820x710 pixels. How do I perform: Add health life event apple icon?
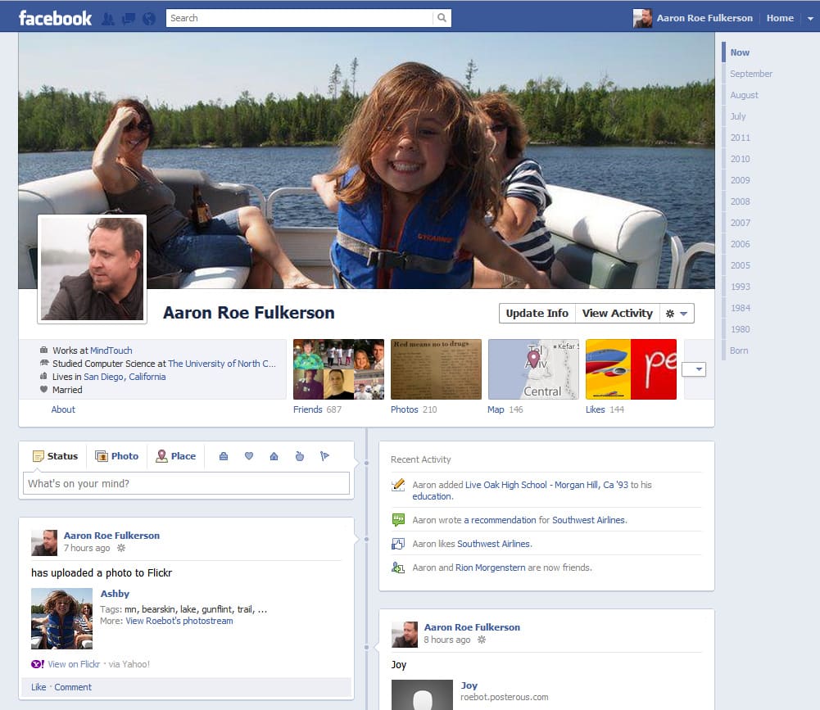point(300,456)
